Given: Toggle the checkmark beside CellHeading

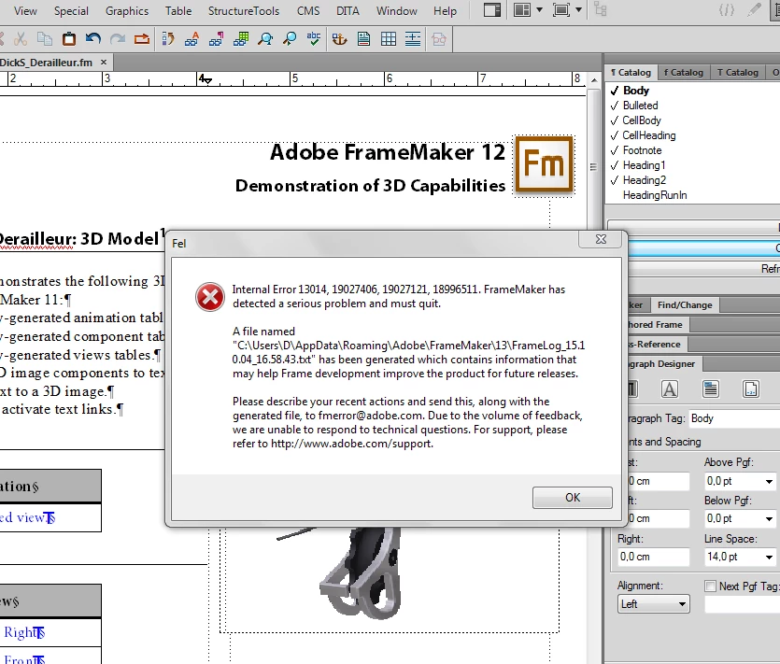Looking at the screenshot, I should 615,135.
